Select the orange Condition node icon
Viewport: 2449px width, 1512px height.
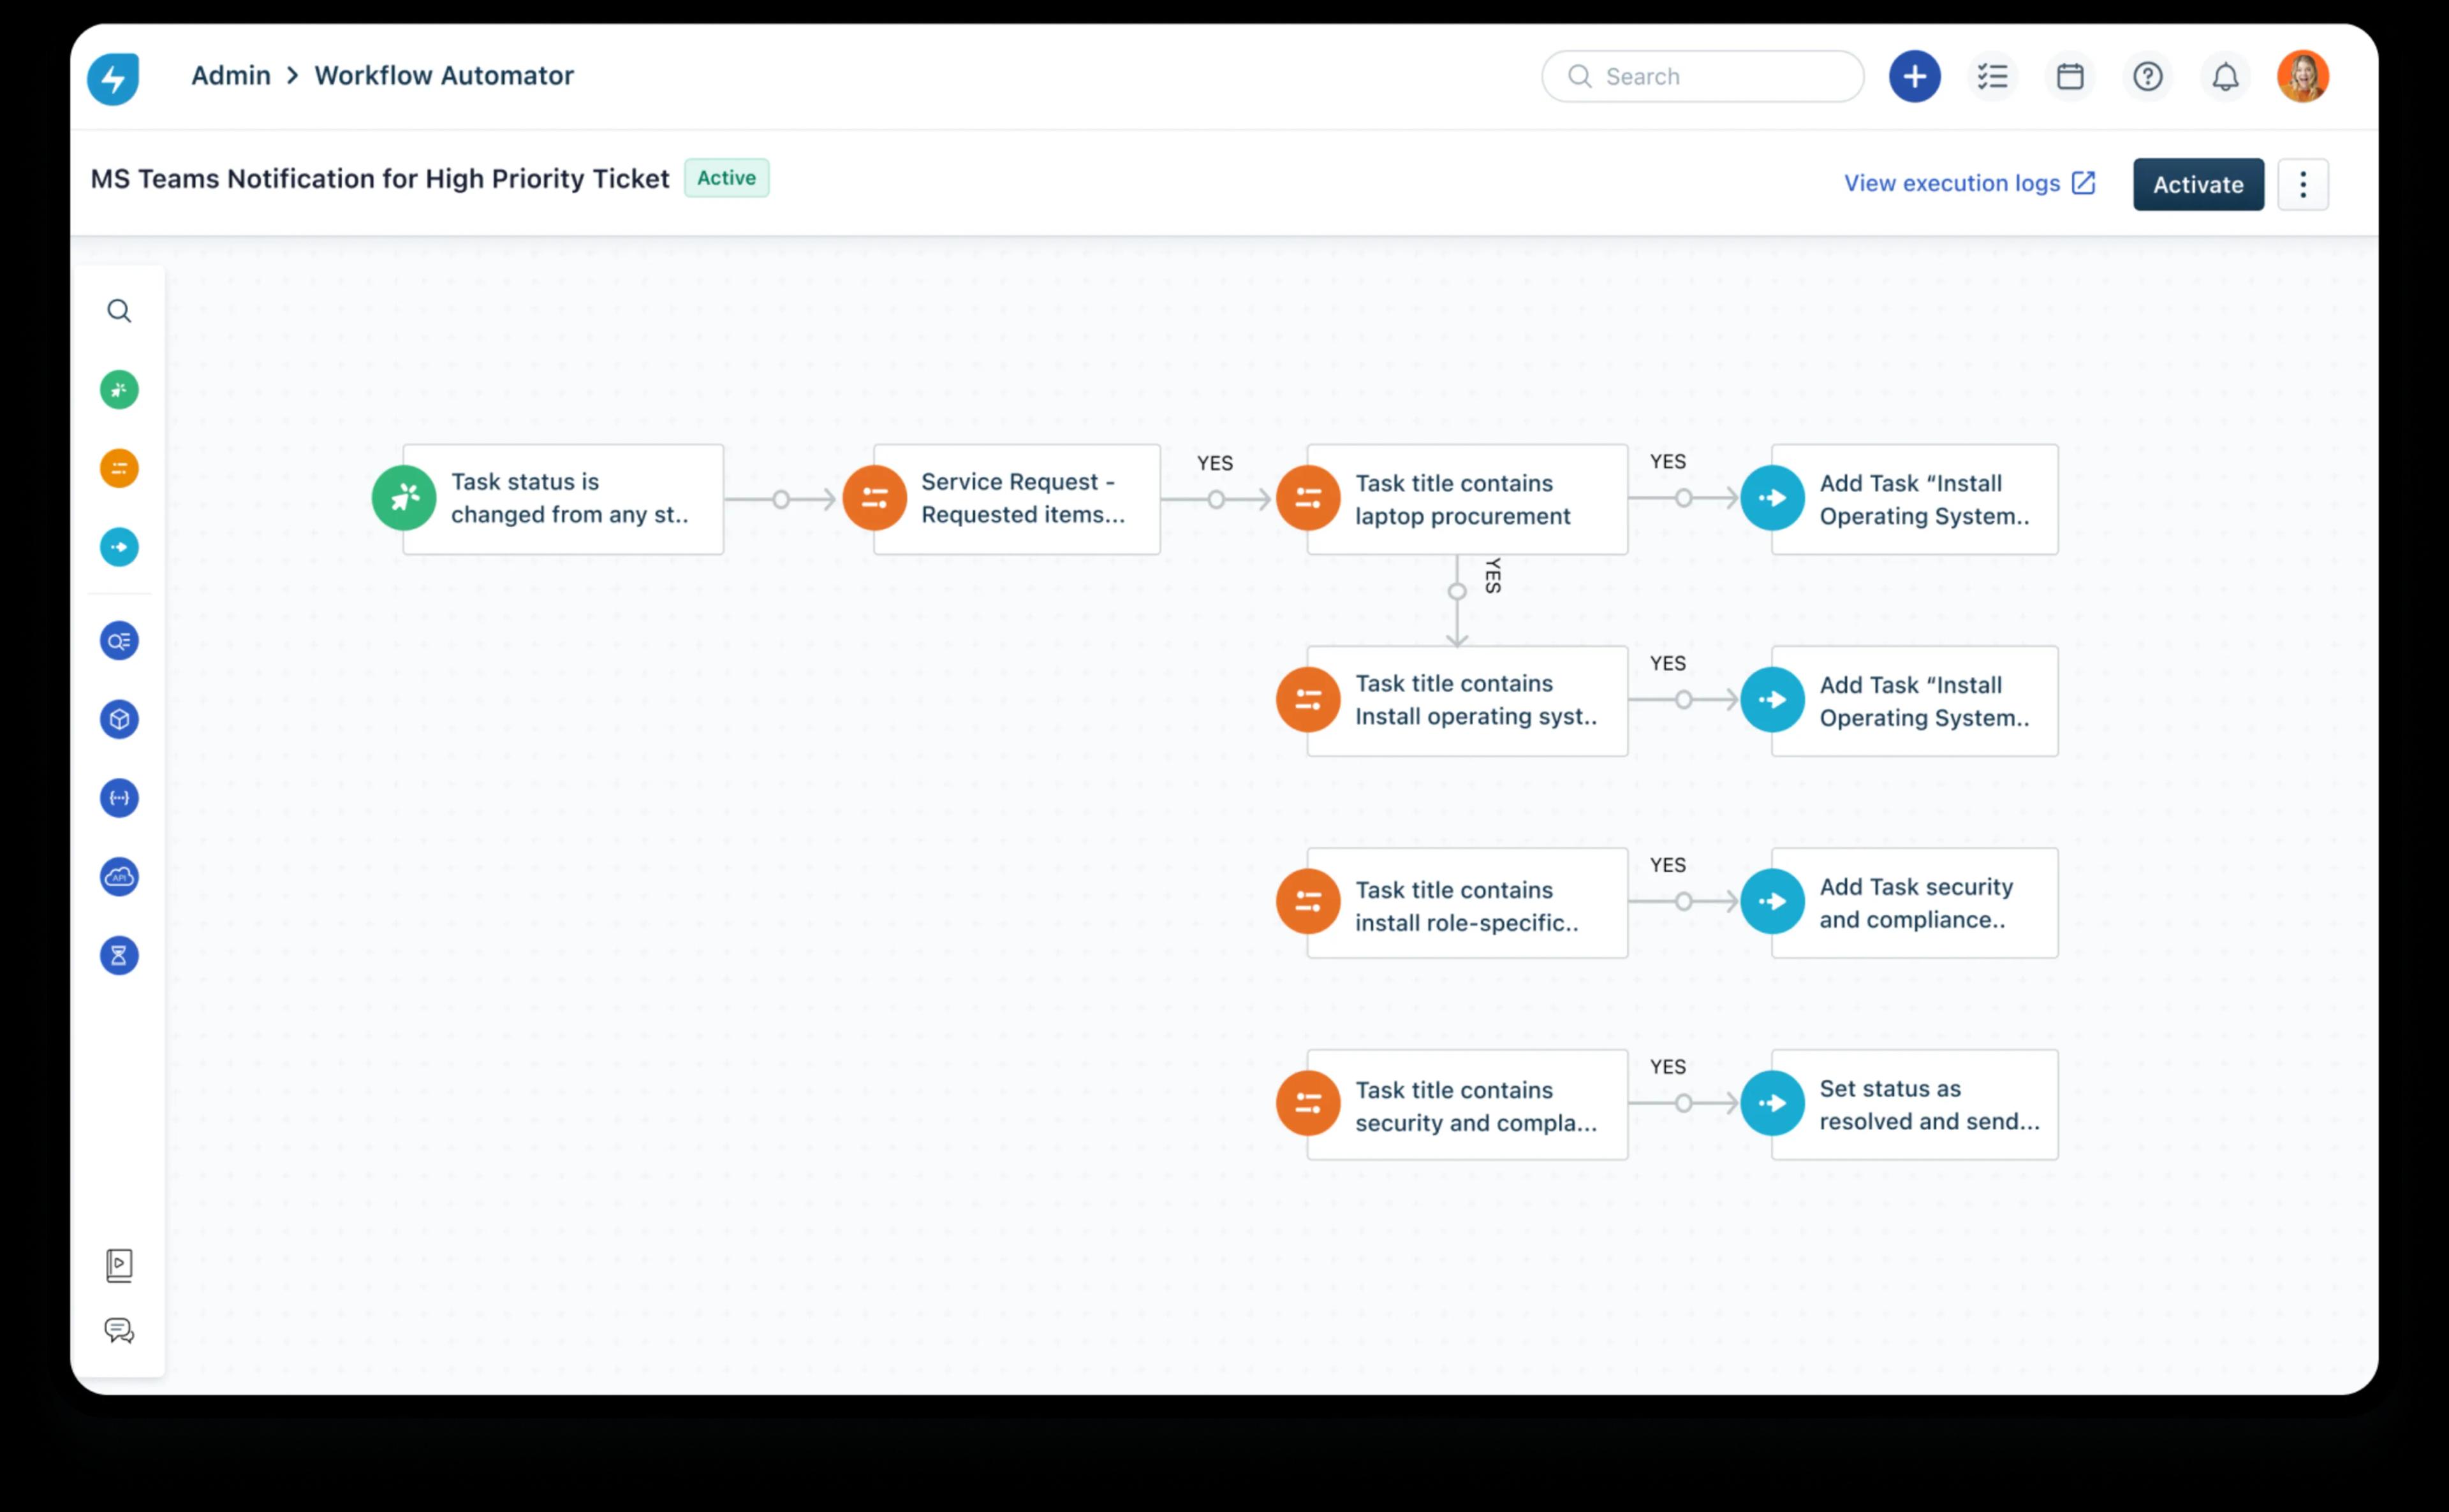coord(119,467)
